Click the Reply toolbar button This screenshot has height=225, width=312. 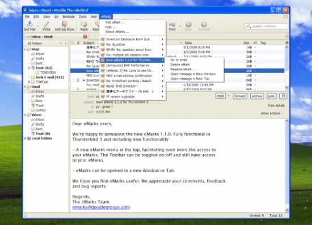84,26
